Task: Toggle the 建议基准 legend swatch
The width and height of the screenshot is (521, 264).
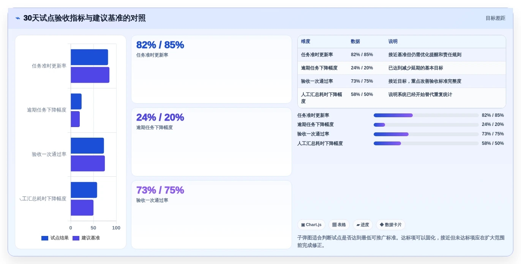Action: click(76, 238)
